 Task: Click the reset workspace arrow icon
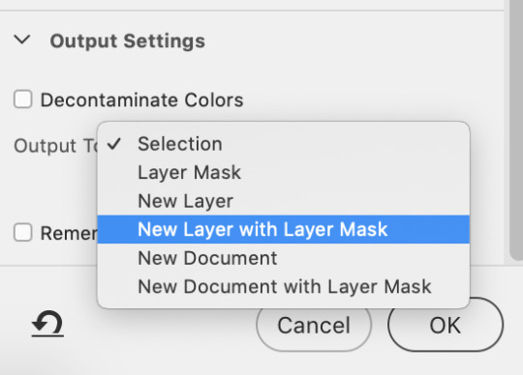pyautogui.click(x=47, y=324)
